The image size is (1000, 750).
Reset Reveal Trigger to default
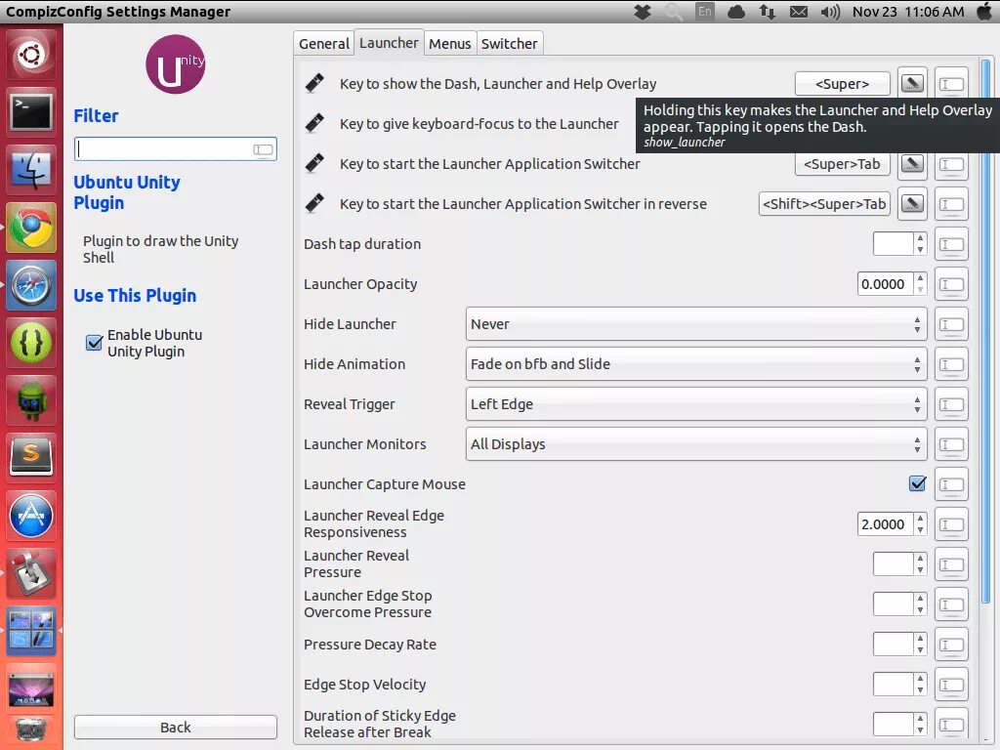[951, 405]
